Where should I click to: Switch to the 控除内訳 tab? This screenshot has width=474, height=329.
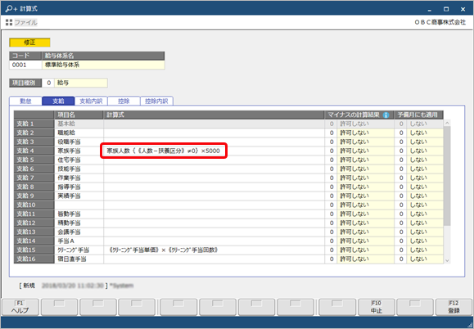click(156, 101)
